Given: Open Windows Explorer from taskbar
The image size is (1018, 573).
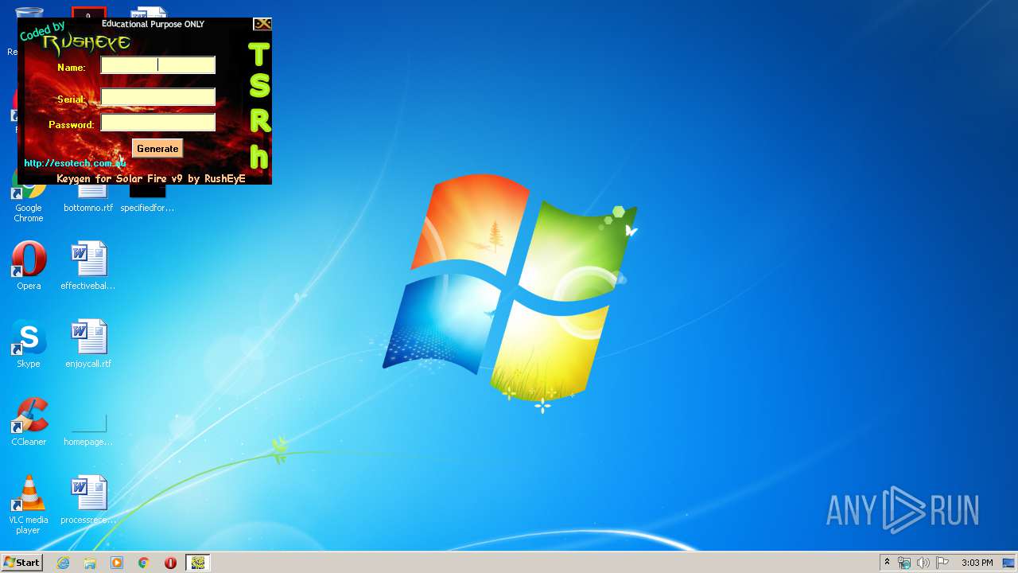Looking at the screenshot, I should (x=90, y=563).
